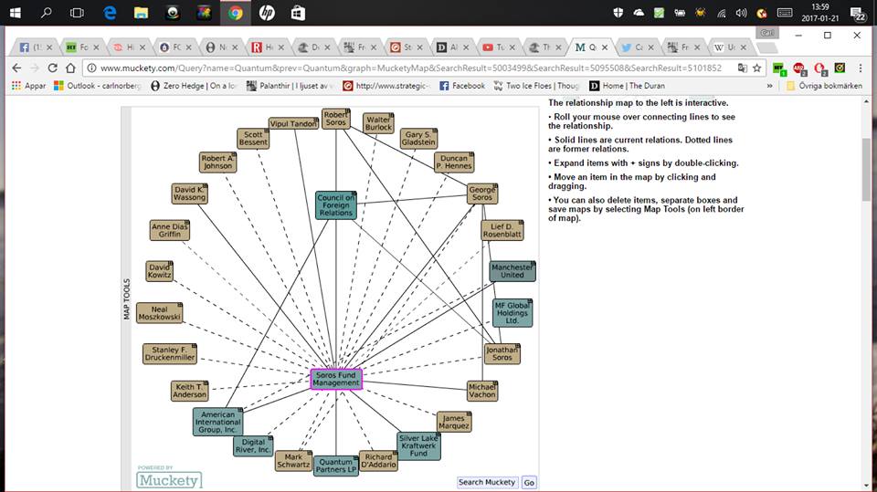Open Map Tools on left border

tap(127, 298)
